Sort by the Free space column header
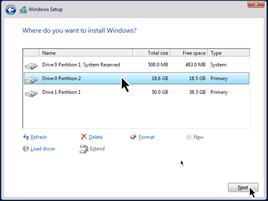 pyautogui.click(x=189, y=53)
